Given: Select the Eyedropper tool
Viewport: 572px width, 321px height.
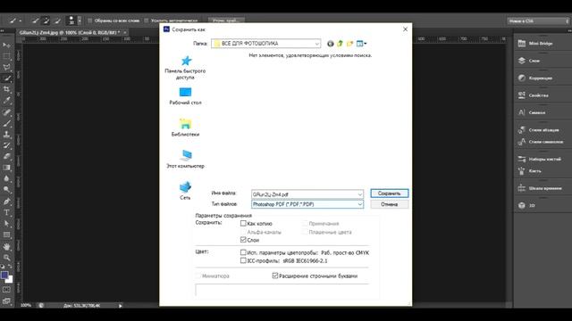Looking at the screenshot, I should [6, 101].
